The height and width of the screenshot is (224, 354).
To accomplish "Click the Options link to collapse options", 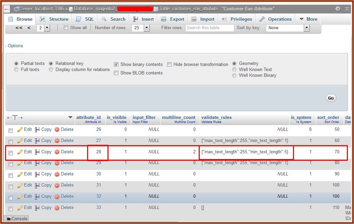I will (15, 46).
